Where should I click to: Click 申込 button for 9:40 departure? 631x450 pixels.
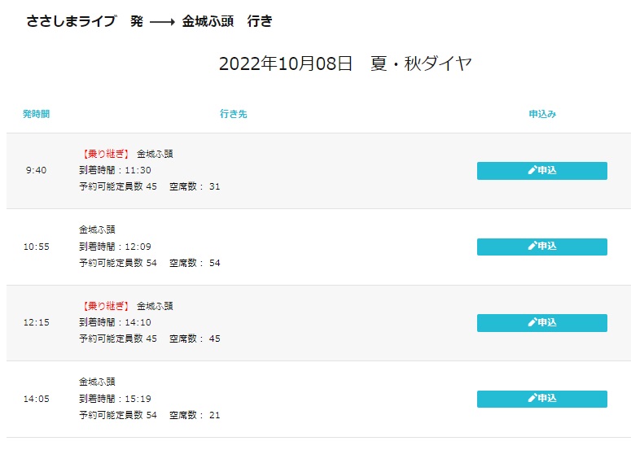pos(541,171)
